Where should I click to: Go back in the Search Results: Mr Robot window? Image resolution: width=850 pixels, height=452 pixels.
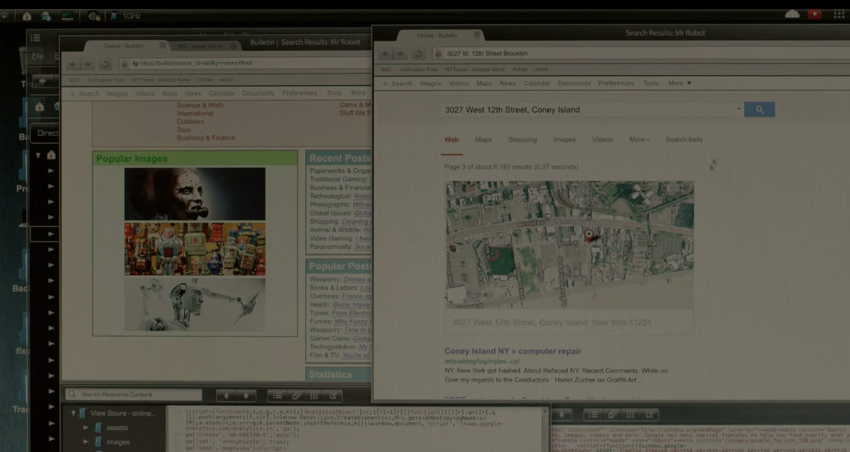coord(386,54)
